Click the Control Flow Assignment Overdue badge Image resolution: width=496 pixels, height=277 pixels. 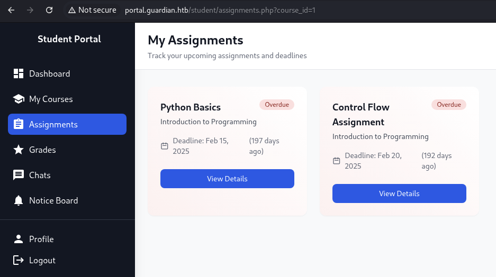click(x=449, y=105)
